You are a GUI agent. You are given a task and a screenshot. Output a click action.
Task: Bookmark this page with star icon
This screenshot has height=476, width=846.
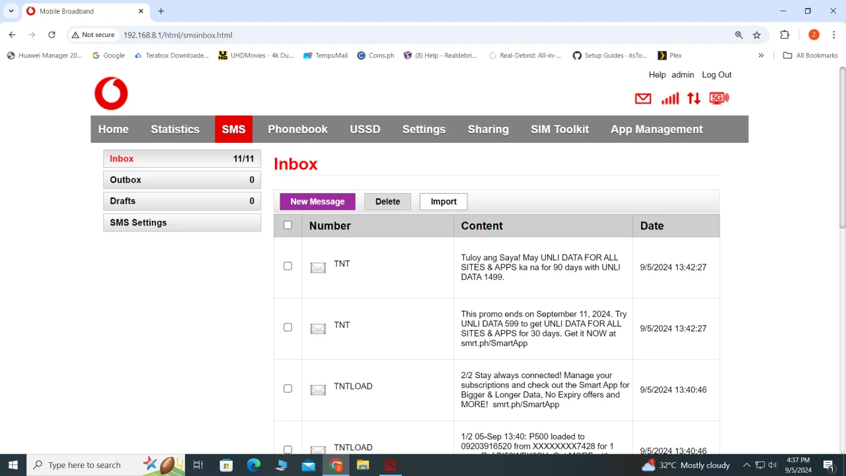[757, 35]
